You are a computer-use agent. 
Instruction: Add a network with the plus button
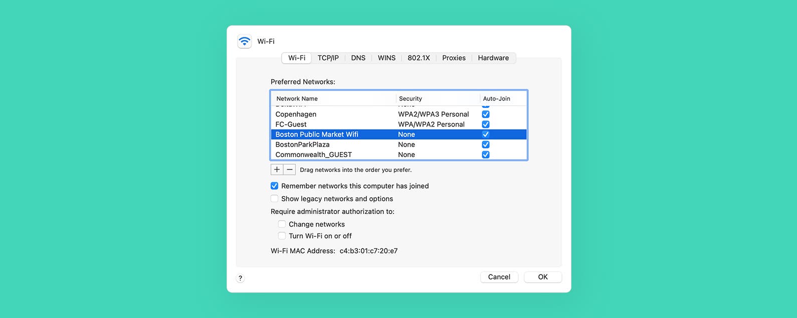tap(277, 169)
